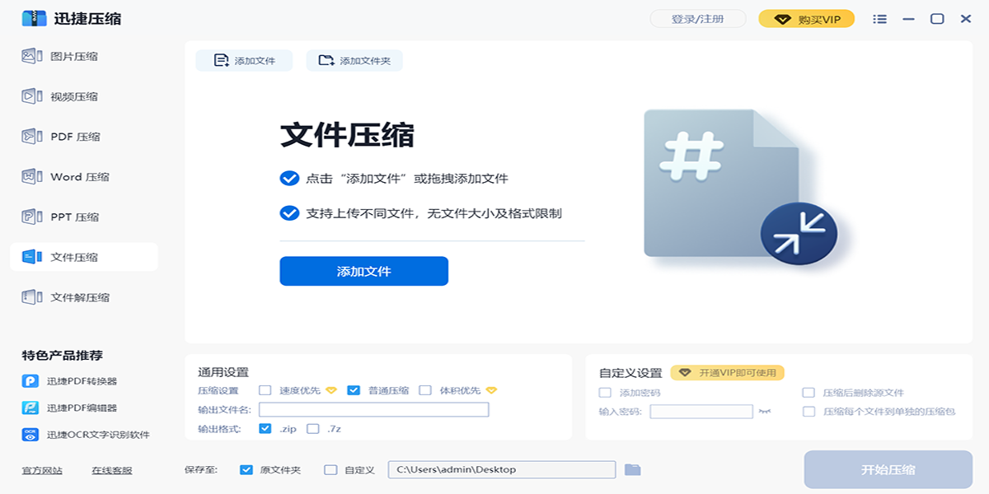Click the blue 添加文件 button
This screenshot has width=989, height=494.
[x=363, y=271]
